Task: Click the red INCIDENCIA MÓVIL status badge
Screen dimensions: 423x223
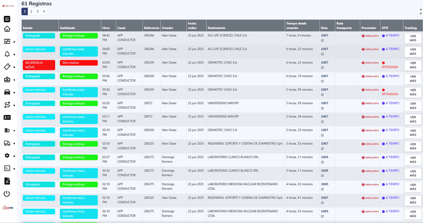Action: click(39, 65)
